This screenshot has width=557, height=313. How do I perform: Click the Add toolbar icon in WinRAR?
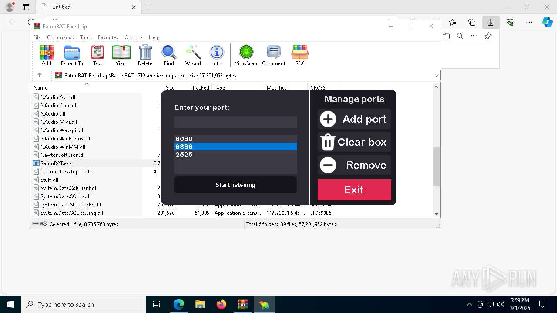[47, 55]
